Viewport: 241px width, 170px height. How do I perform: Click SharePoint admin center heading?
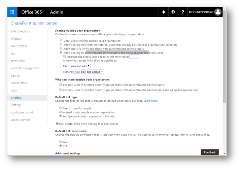coord(34,23)
